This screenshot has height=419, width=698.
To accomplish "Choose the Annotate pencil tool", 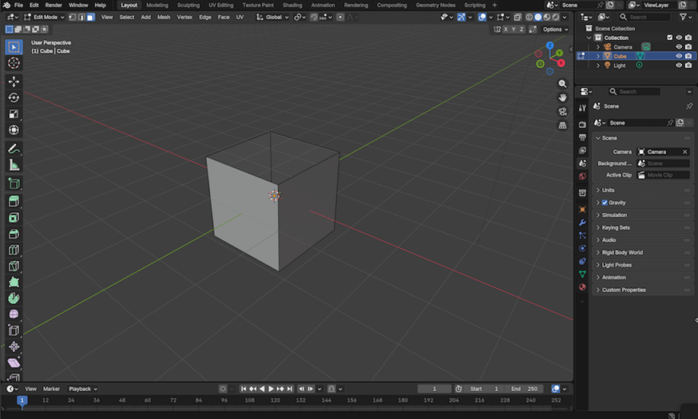I will click(x=14, y=149).
